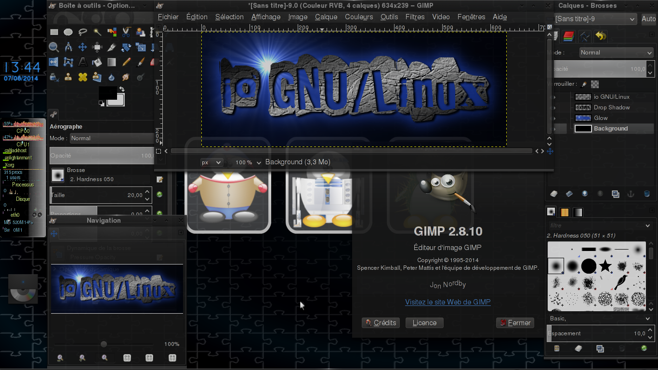Select the Scale tool
The height and width of the screenshot is (370, 658).
click(141, 47)
